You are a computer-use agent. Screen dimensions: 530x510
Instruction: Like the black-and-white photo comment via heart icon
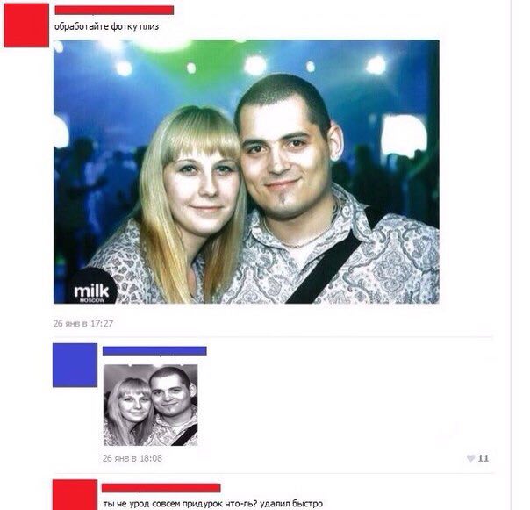(x=471, y=458)
